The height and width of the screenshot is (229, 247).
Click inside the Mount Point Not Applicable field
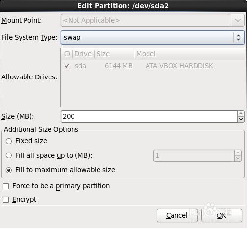(146, 21)
